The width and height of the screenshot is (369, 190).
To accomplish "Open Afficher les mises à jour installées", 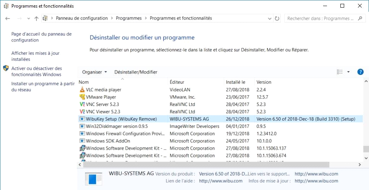I will 35,56.
